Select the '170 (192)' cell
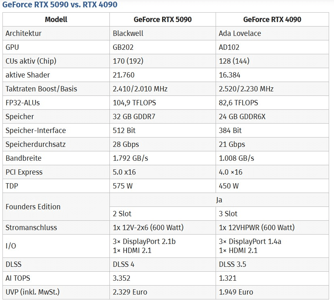Screen dimensions: 334x306 [128, 61]
